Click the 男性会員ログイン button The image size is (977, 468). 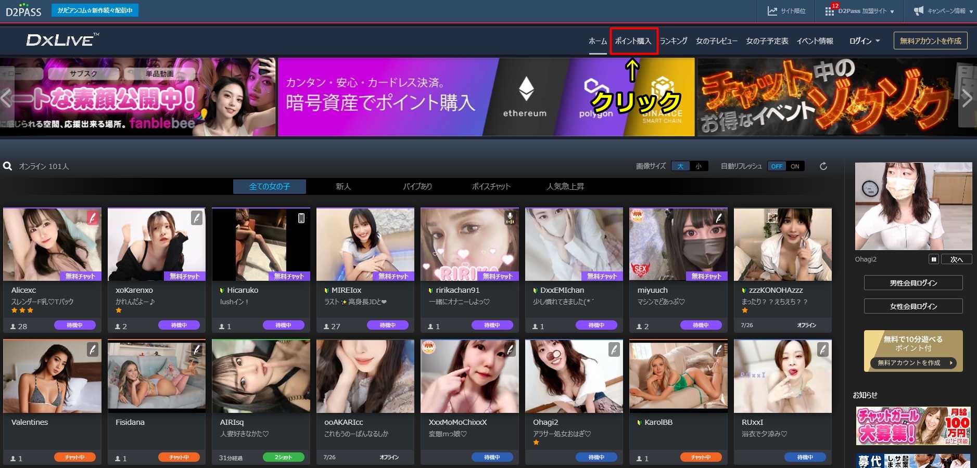click(913, 283)
